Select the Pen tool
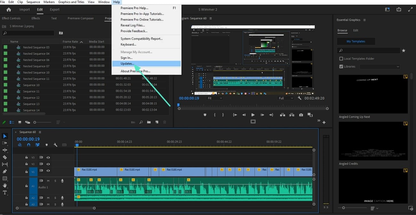This screenshot has height=215, width=416. 5,171
